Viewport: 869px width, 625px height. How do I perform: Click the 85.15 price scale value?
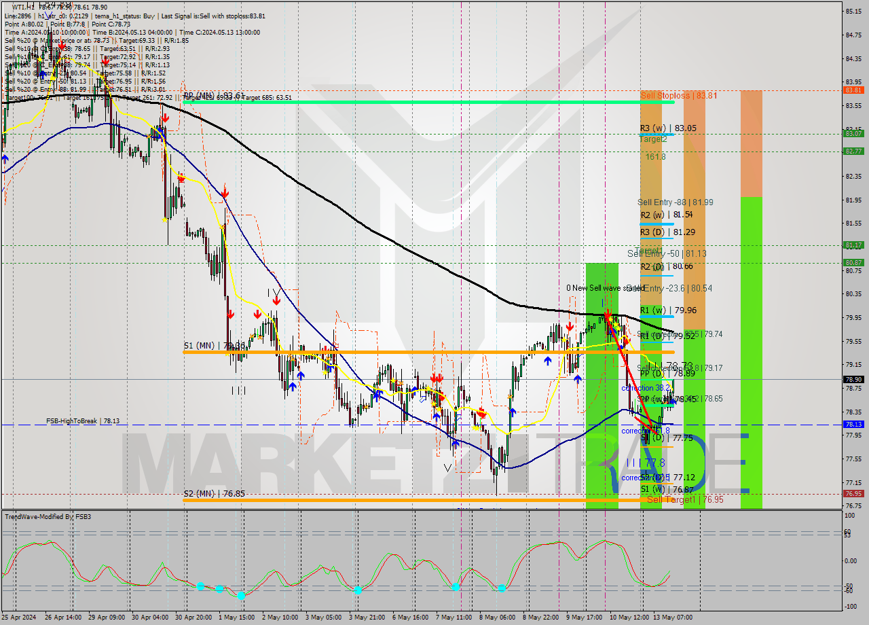[853, 11]
